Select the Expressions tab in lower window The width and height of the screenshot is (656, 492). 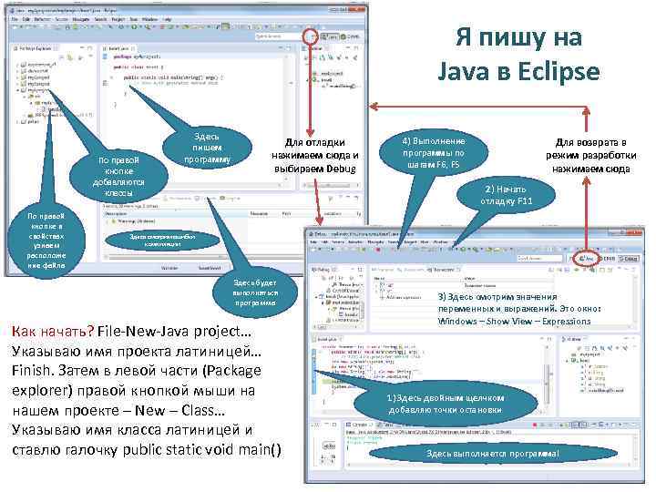tap(445, 270)
